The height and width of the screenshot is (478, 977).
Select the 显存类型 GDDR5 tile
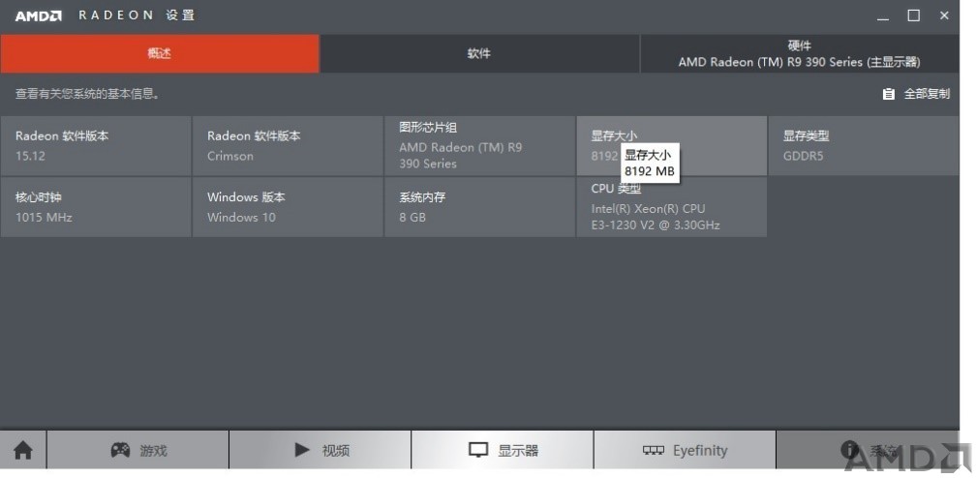coord(864,146)
